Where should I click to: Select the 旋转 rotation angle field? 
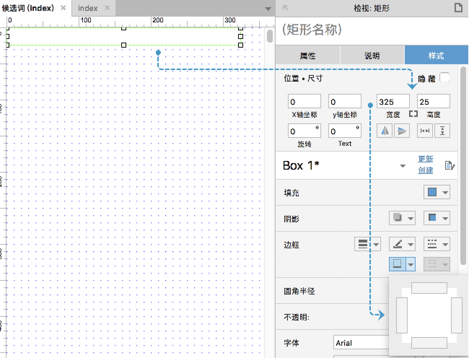(304, 131)
